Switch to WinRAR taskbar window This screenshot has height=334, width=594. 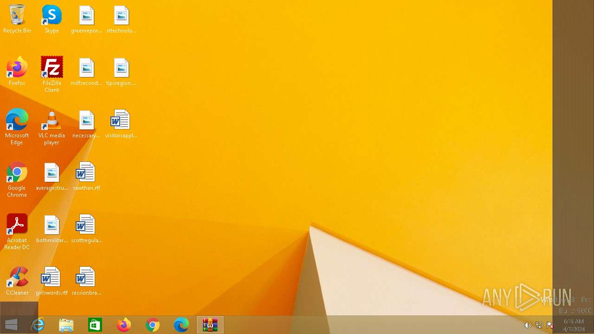click(x=210, y=325)
